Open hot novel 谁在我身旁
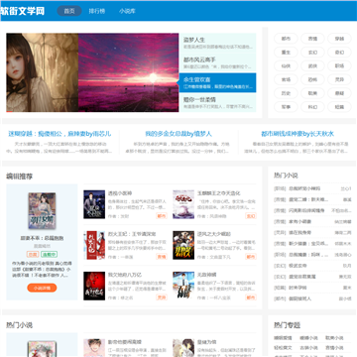 (299, 233)
